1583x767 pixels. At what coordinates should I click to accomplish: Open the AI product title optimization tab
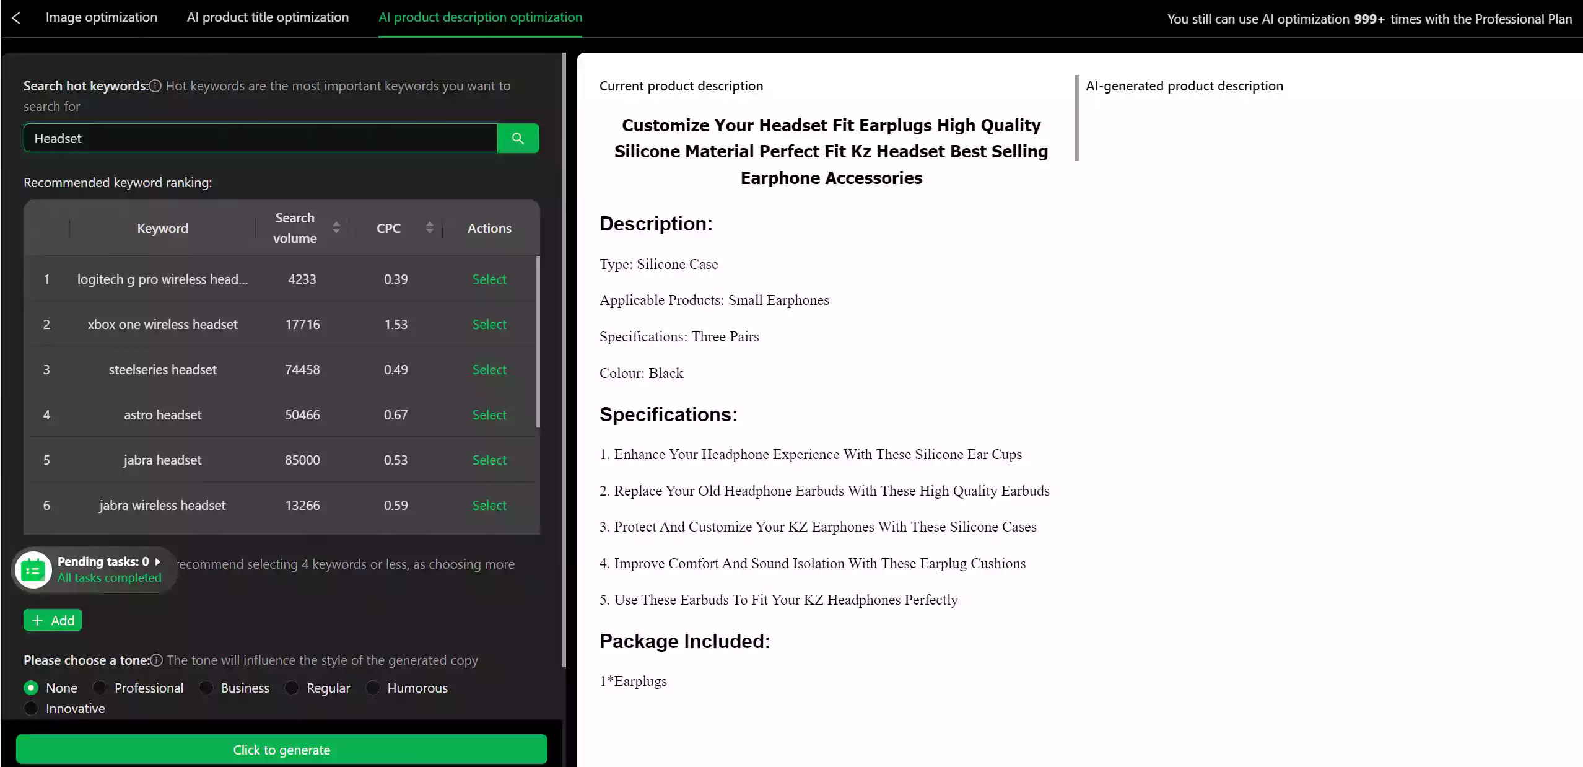[x=268, y=17]
